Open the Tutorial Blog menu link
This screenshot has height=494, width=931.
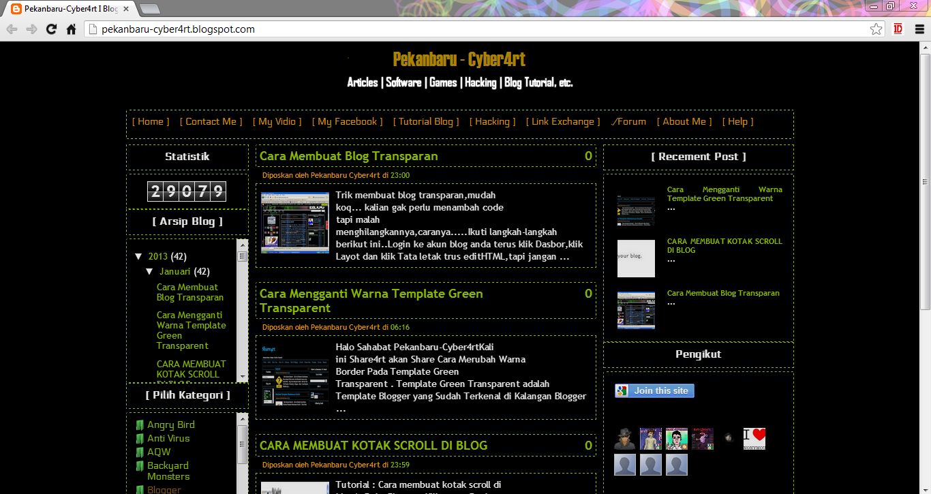[426, 121]
